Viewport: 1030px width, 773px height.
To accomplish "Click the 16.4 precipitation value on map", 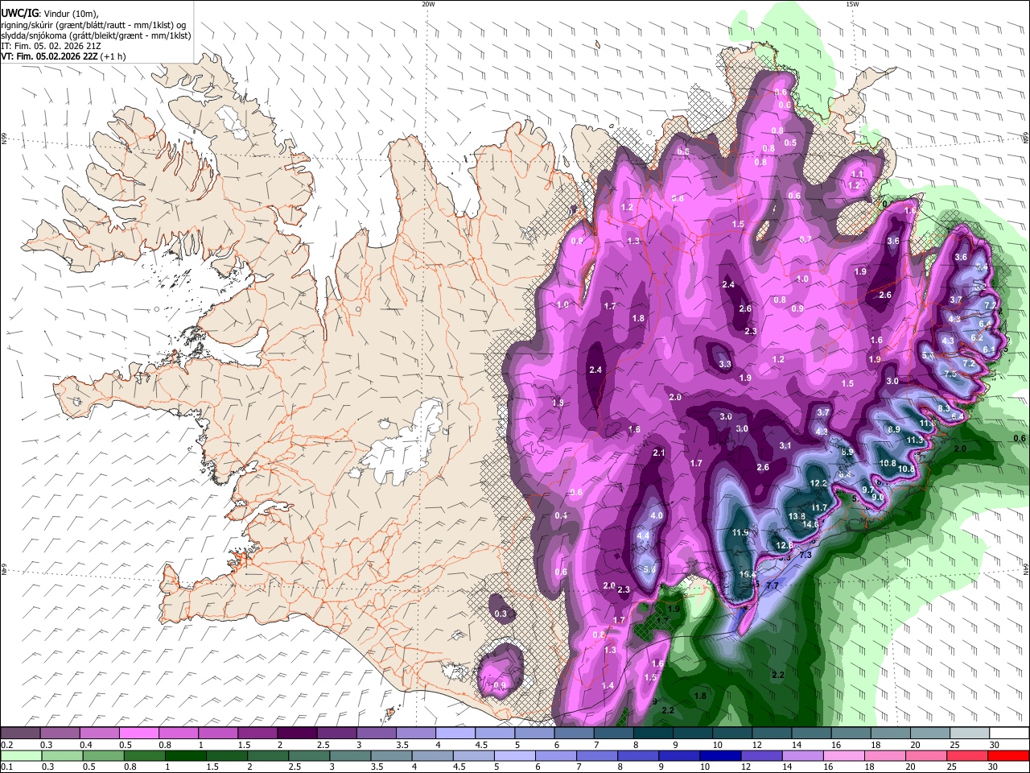I will [x=748, y=574].
